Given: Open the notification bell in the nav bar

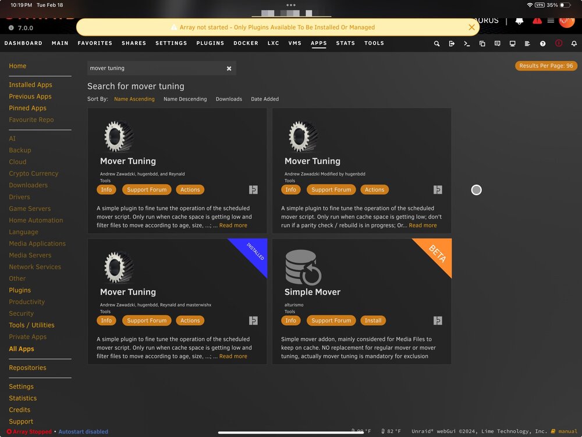Looking at the screenshot, I should coord(574,44).
